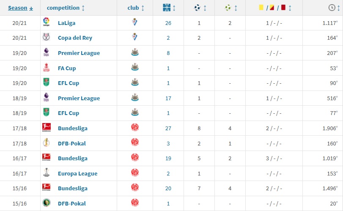Open 19/20 EFL Cup competition link
The width and height of the screenshot is (343, 211).
[69, 83]
